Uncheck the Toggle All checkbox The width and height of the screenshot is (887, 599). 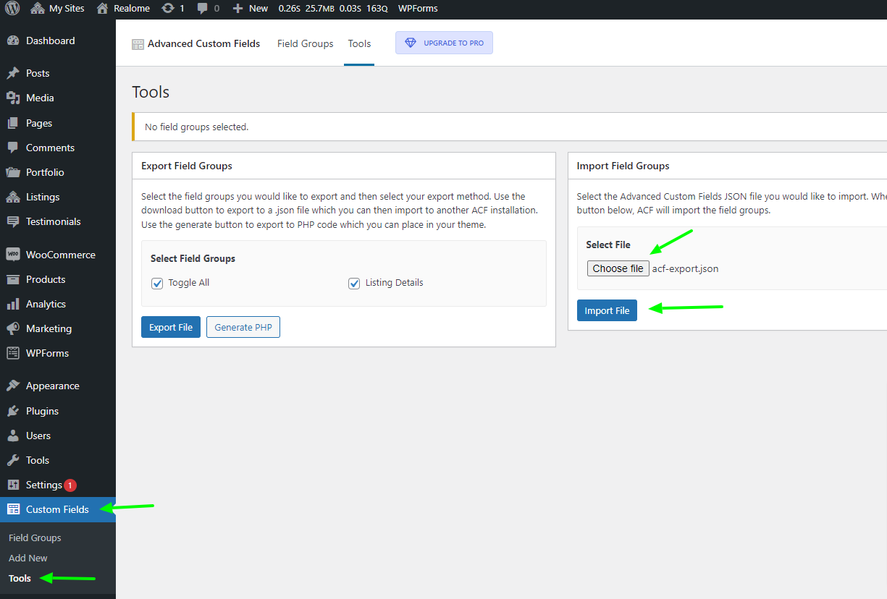pos(157,283)
